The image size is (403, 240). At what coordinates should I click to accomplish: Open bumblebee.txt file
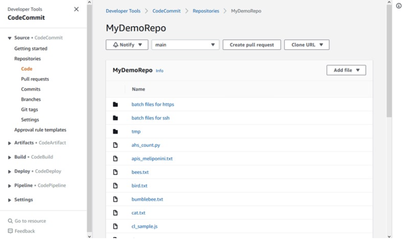(147, 199)
